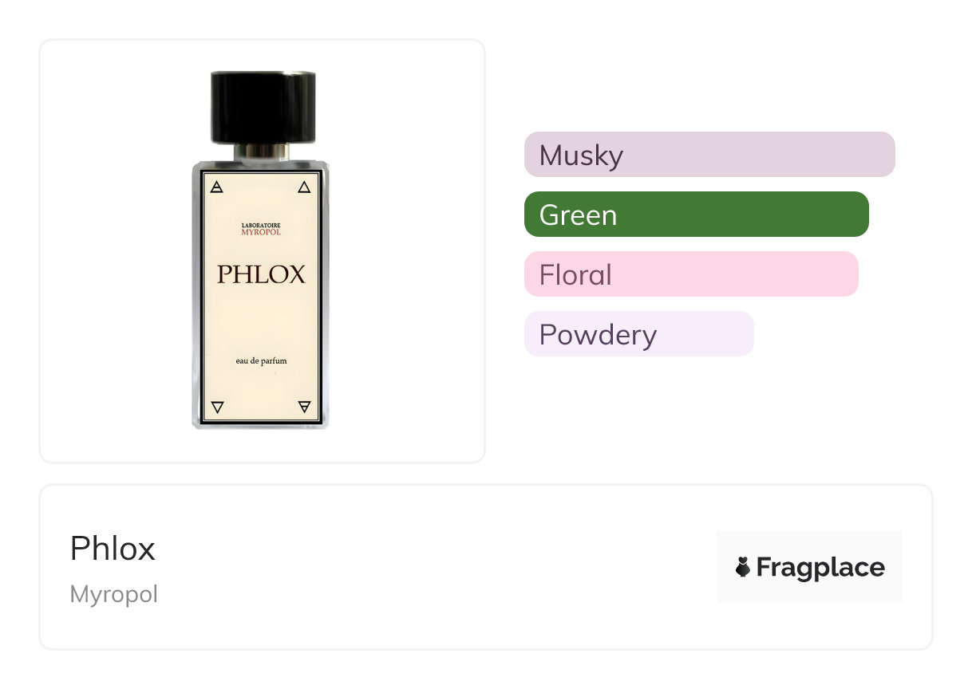Click the Phlox perfume title
This screenshot has height=689, width=972.
pos(113,549)
